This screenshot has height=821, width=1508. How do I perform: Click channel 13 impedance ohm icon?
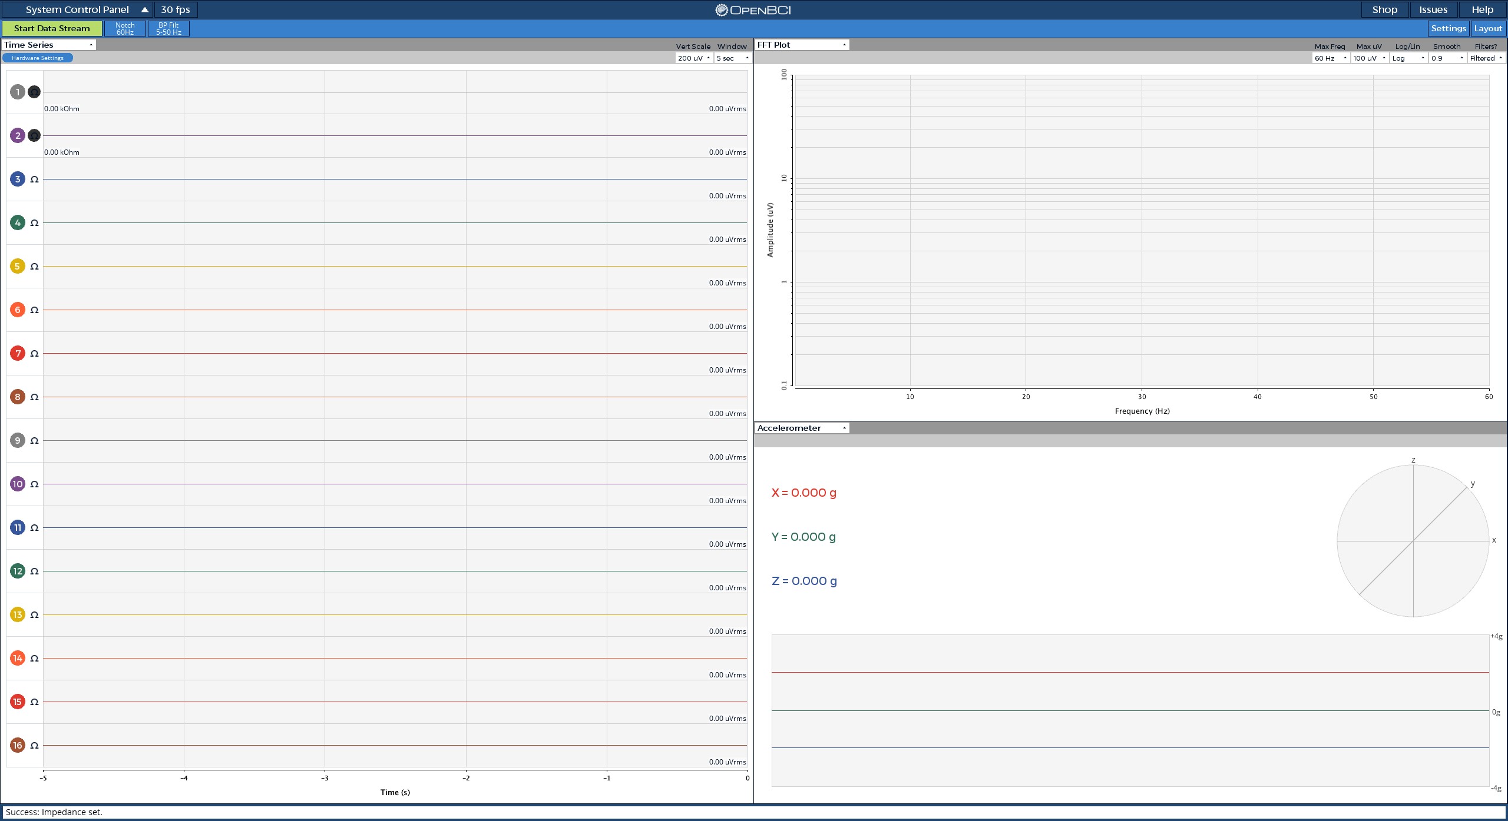click(34, 614)
